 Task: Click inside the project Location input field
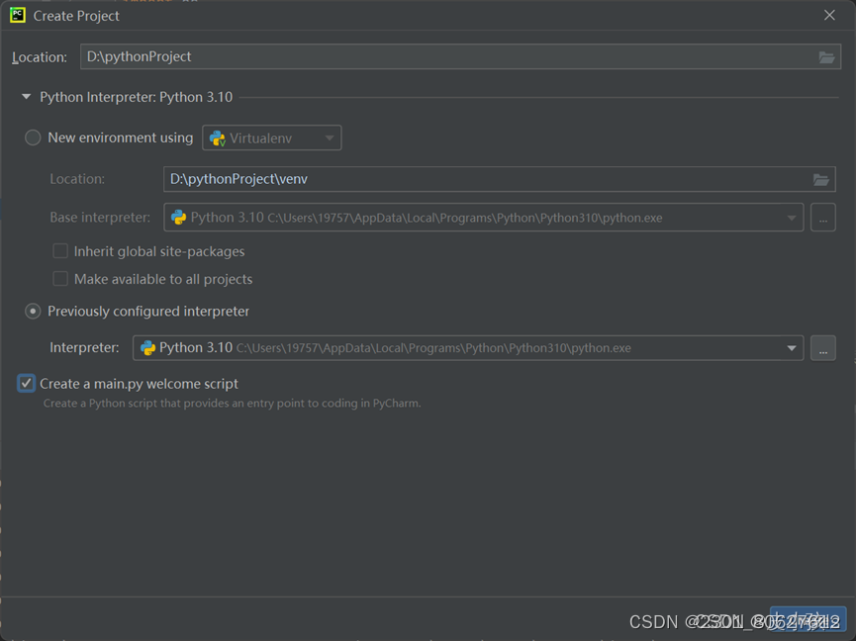pyautogui.click(x=396, y=56)
